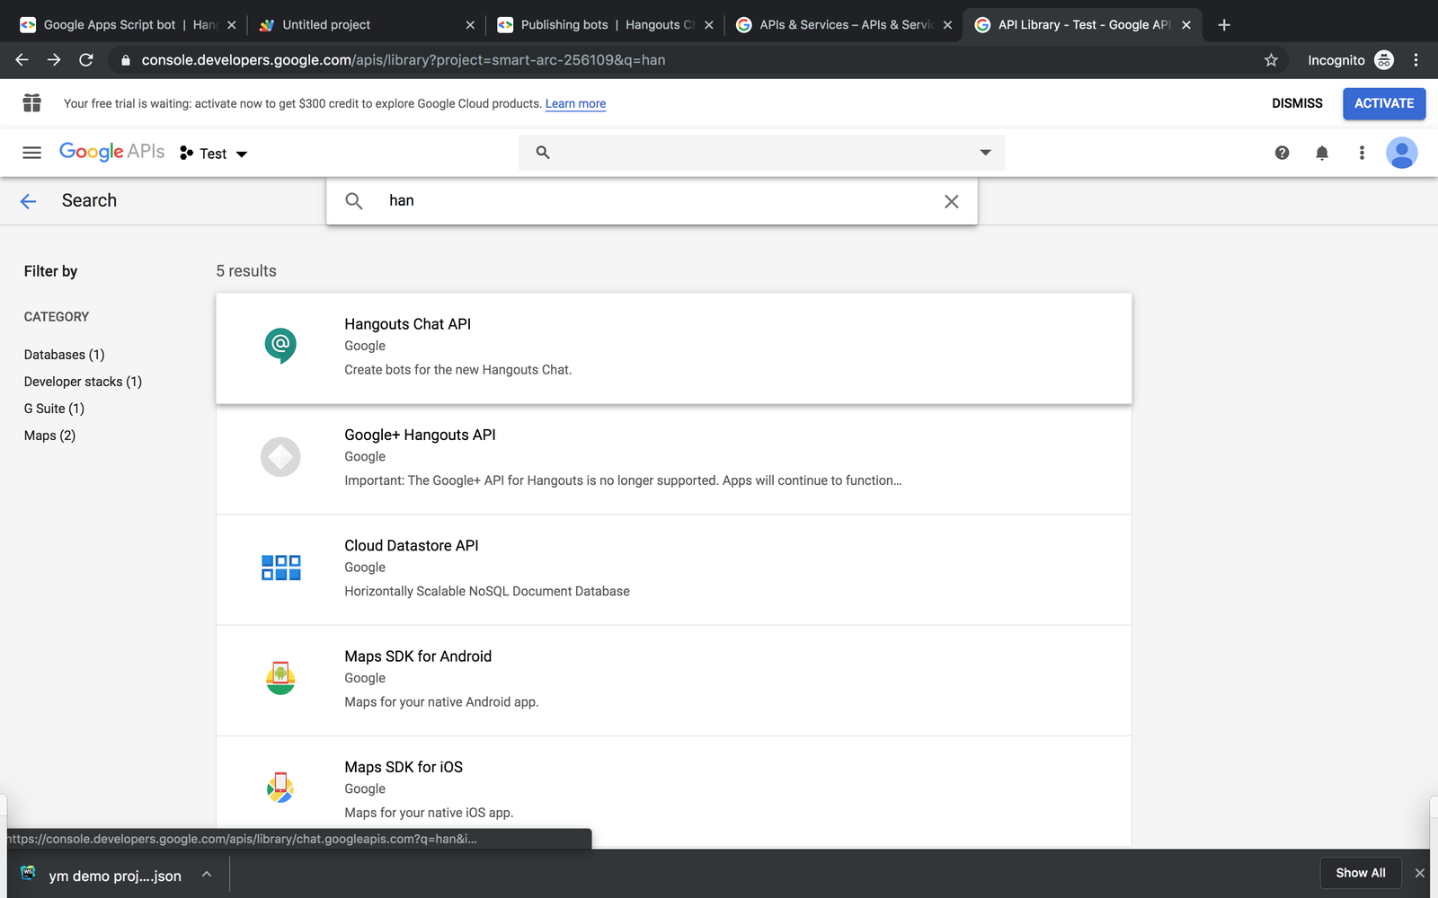Screen dimensions: 1438x898
Task: Click the magnifier icon in the 'han' search box
Action: click(354, 201)
